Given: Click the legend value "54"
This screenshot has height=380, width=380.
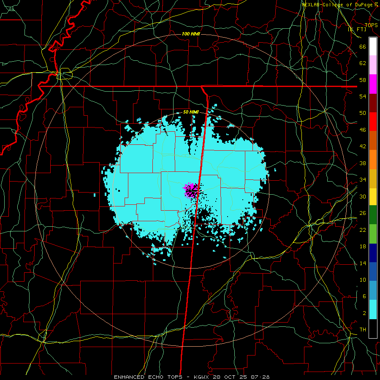Looking at the screenshot, I should pyautogui.click(x=363, y=97).
